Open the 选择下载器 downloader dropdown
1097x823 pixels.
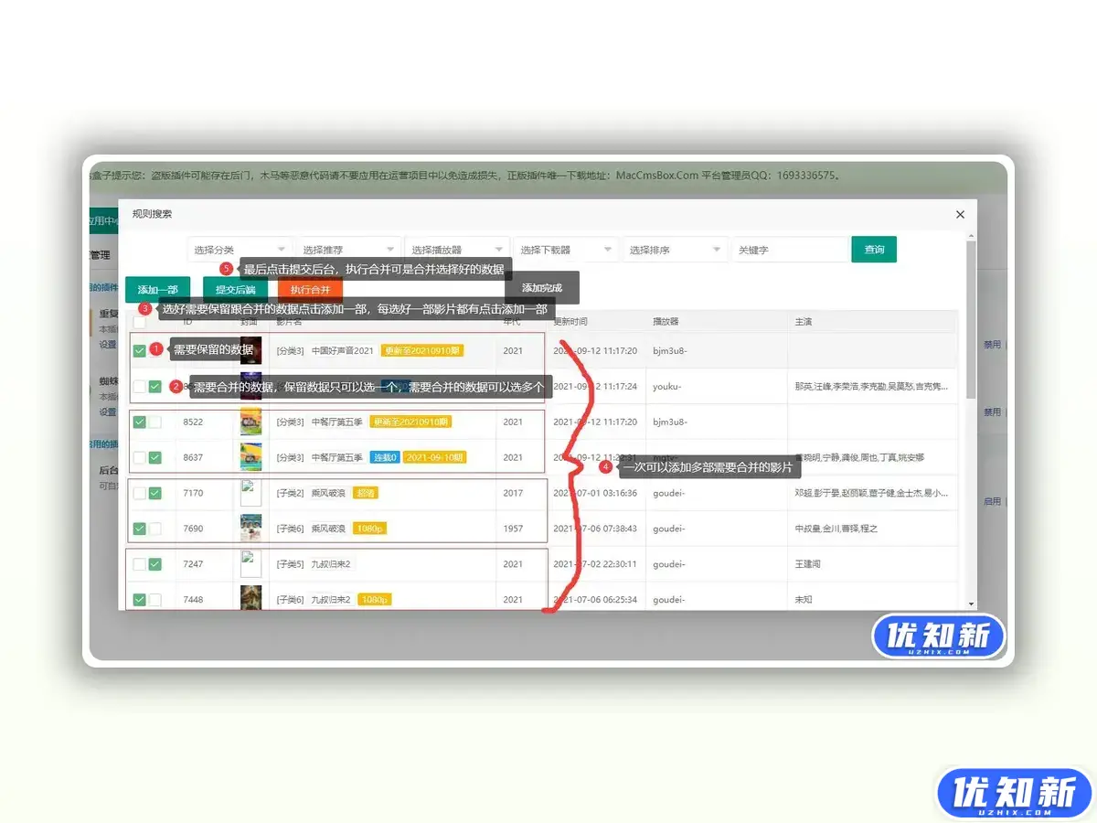click(x=564, y=248)
